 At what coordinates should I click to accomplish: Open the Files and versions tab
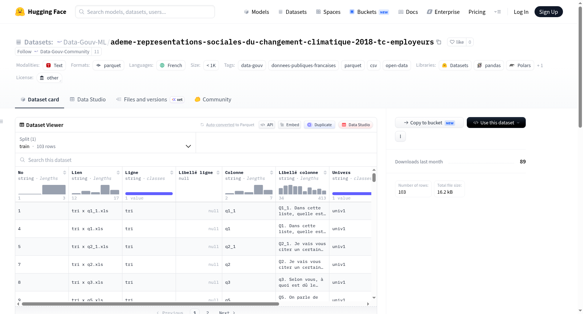coord(150,99)
